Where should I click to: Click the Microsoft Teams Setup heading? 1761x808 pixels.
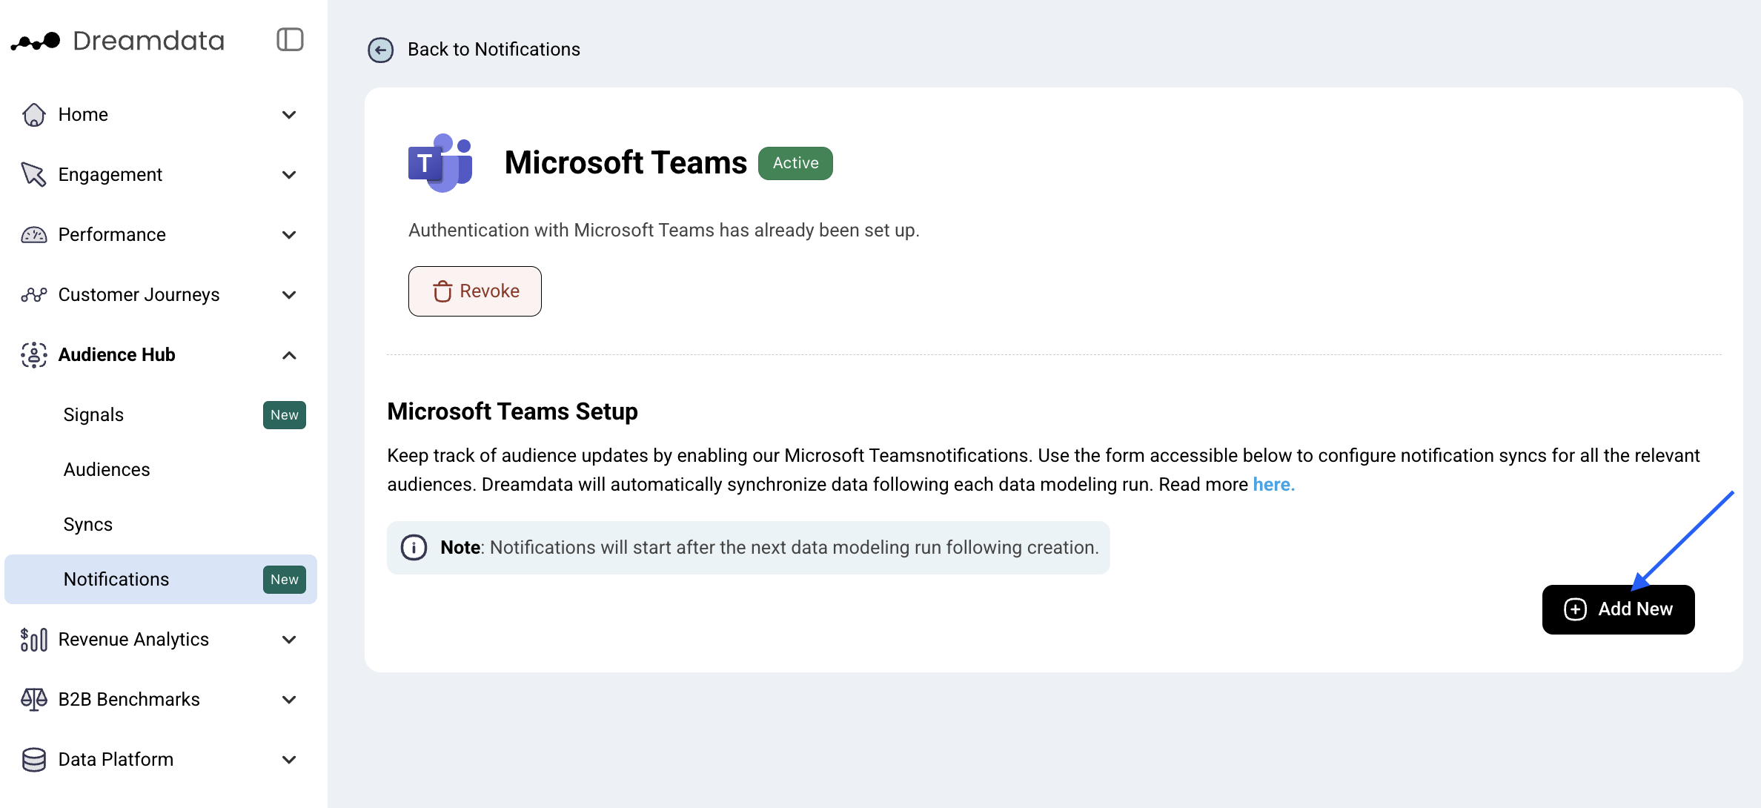[513, 411]
